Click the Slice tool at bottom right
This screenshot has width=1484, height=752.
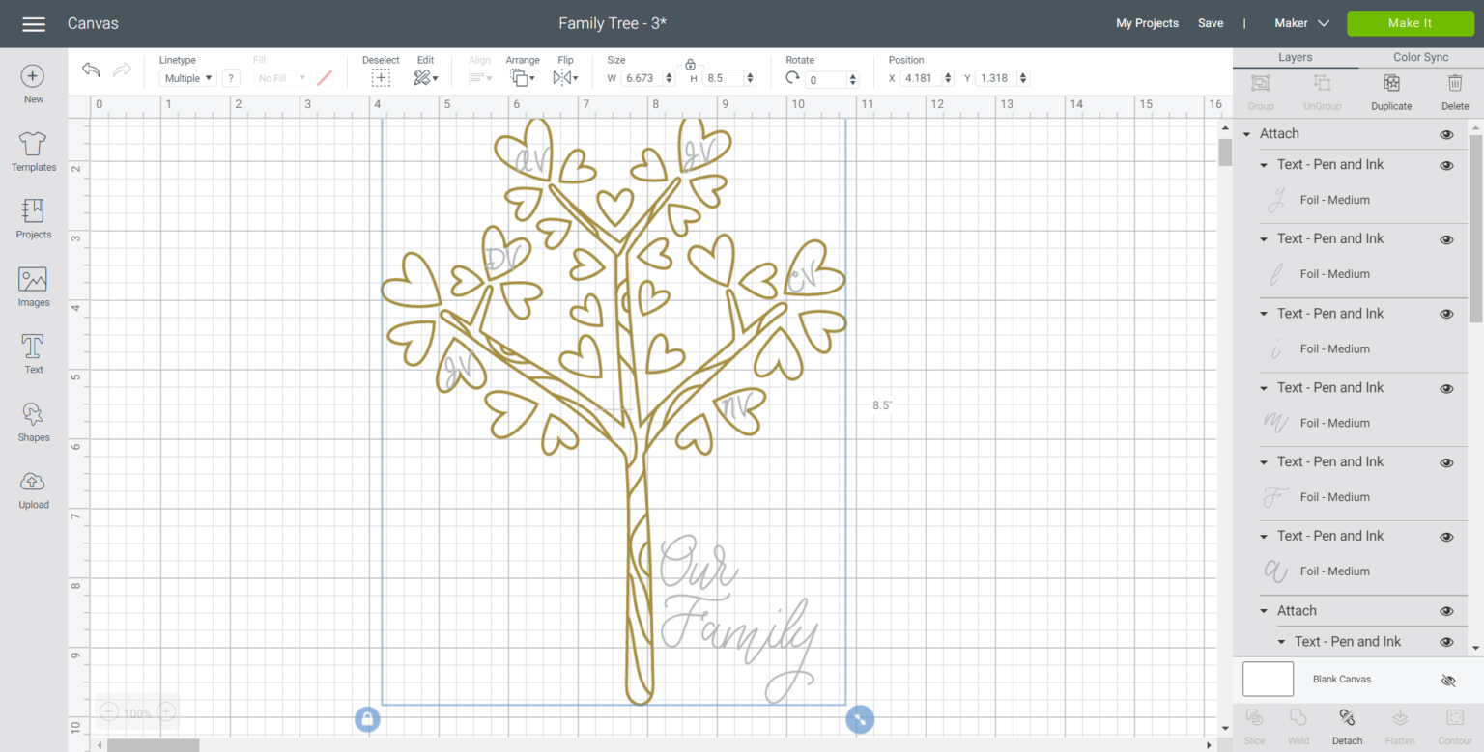pyautogui.click(x=1254, y=722)
